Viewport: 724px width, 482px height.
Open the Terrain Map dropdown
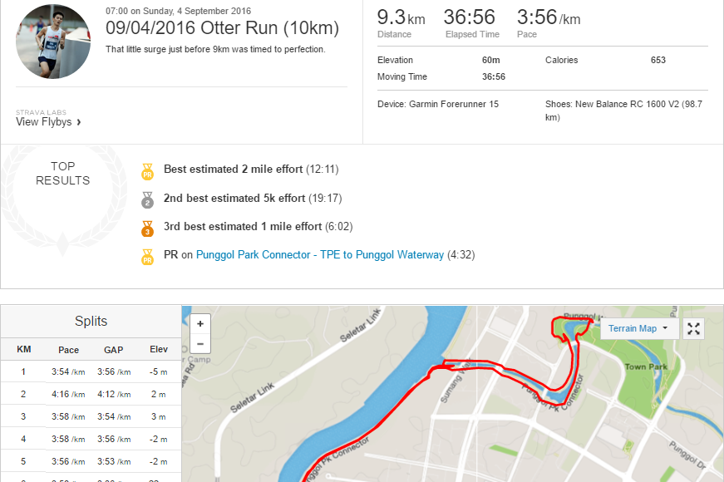[639, 328]
